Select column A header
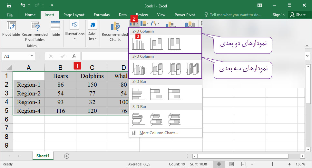This screenshot has height=168, width=312. pyautogui.click(x=29, y=68)
